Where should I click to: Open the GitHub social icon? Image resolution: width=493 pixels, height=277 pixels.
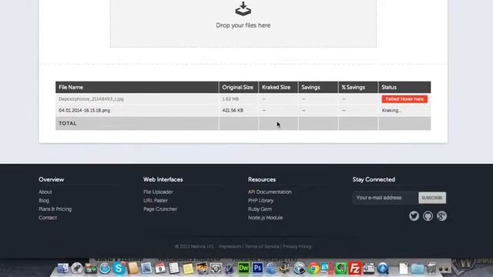(428, 216)
